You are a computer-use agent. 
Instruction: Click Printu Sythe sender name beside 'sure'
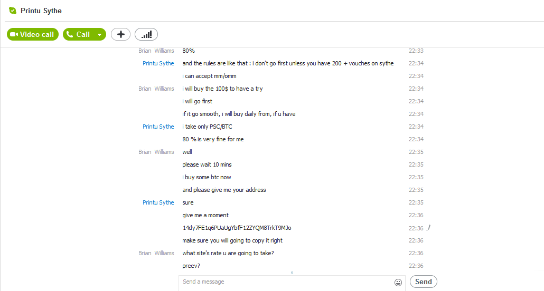158,202
